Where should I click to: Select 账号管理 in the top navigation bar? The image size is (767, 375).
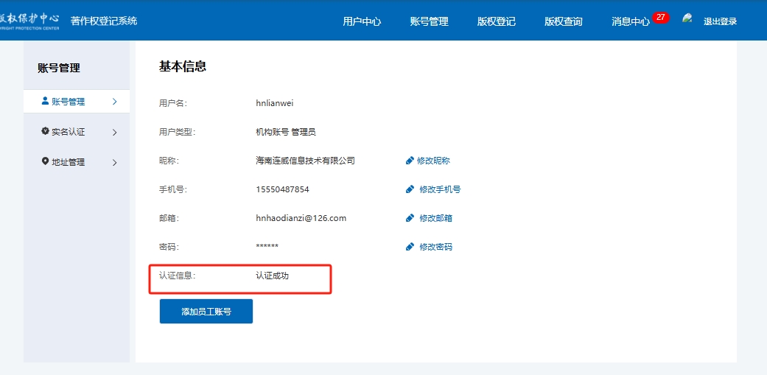point(429,21)
